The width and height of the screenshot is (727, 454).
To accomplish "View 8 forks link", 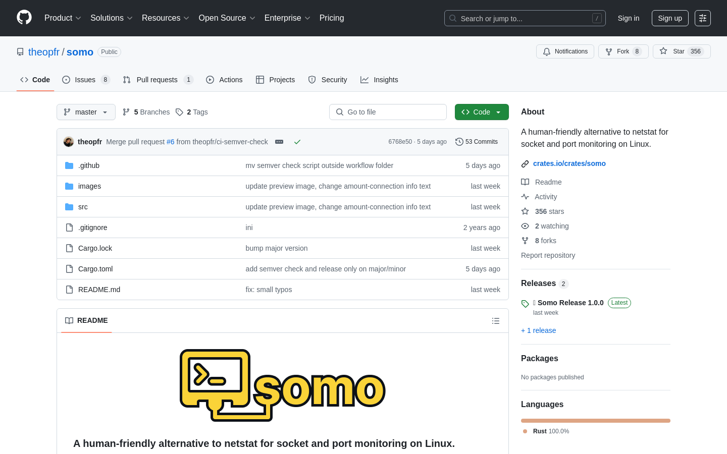I will coord(539,241).
